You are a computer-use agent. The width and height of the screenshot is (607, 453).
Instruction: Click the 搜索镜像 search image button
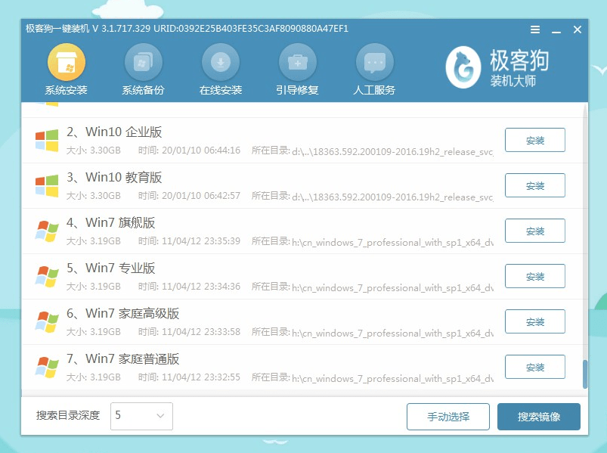pyautogui.click(x=539, y=417)
